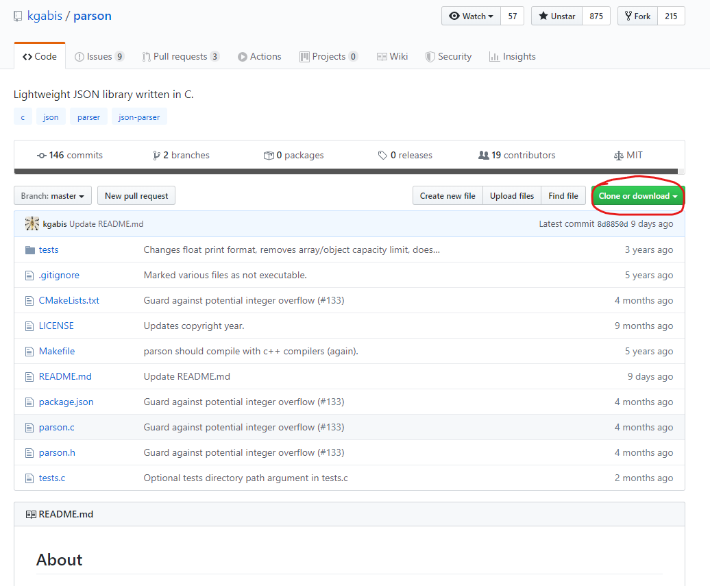Click the Find file button
The image size is (710, 586).
[x=563, y=195]
